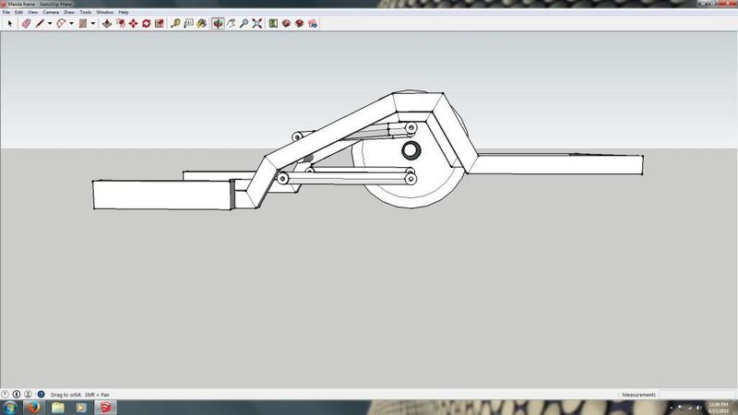This screenshot has height=415, width=738.
Task: Click the Windows Start button
Action: pyautogui.click(x=9, y=407)
